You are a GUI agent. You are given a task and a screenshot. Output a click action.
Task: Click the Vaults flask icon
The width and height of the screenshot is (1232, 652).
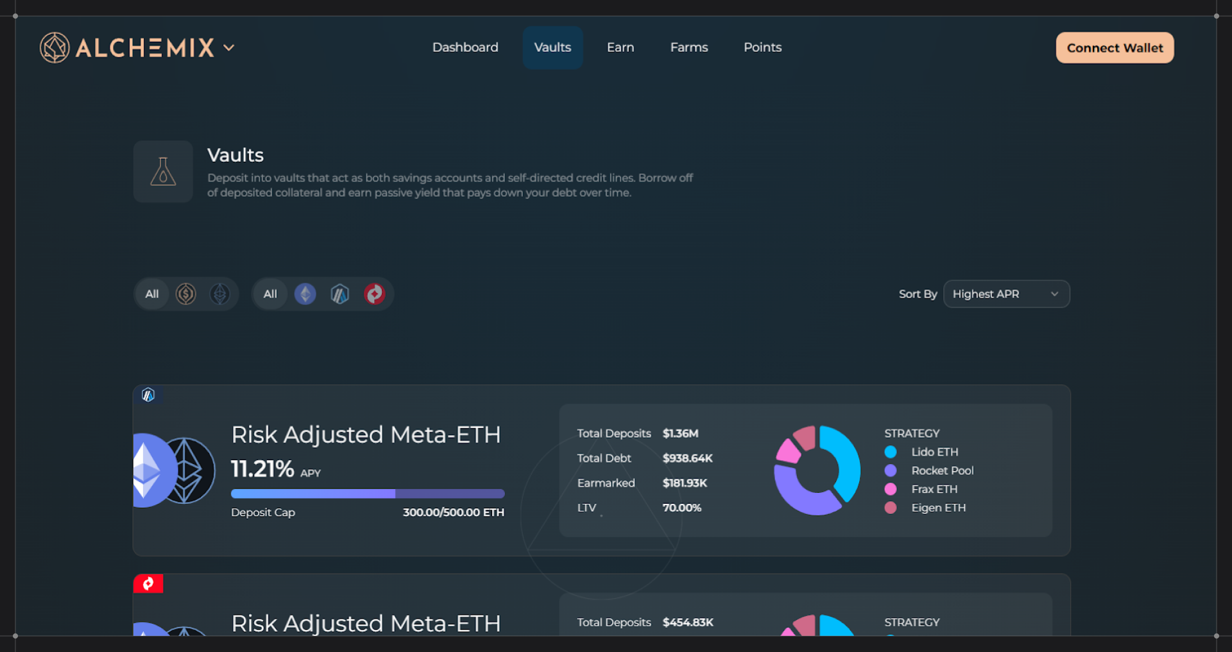(x=163, y=172)
